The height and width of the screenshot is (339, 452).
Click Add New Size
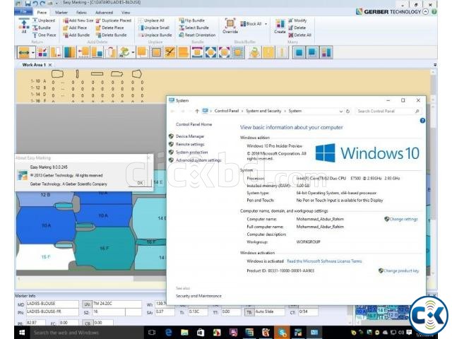pos(78,20)
